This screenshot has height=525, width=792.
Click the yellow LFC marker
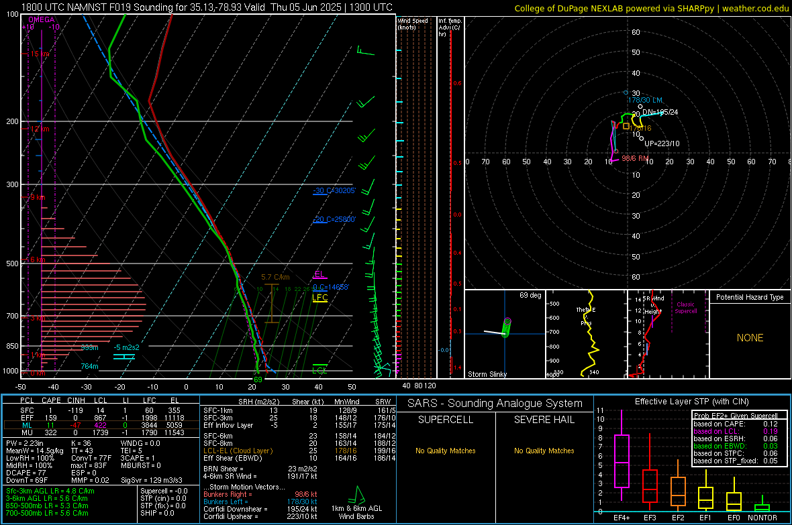click(319, 297)
